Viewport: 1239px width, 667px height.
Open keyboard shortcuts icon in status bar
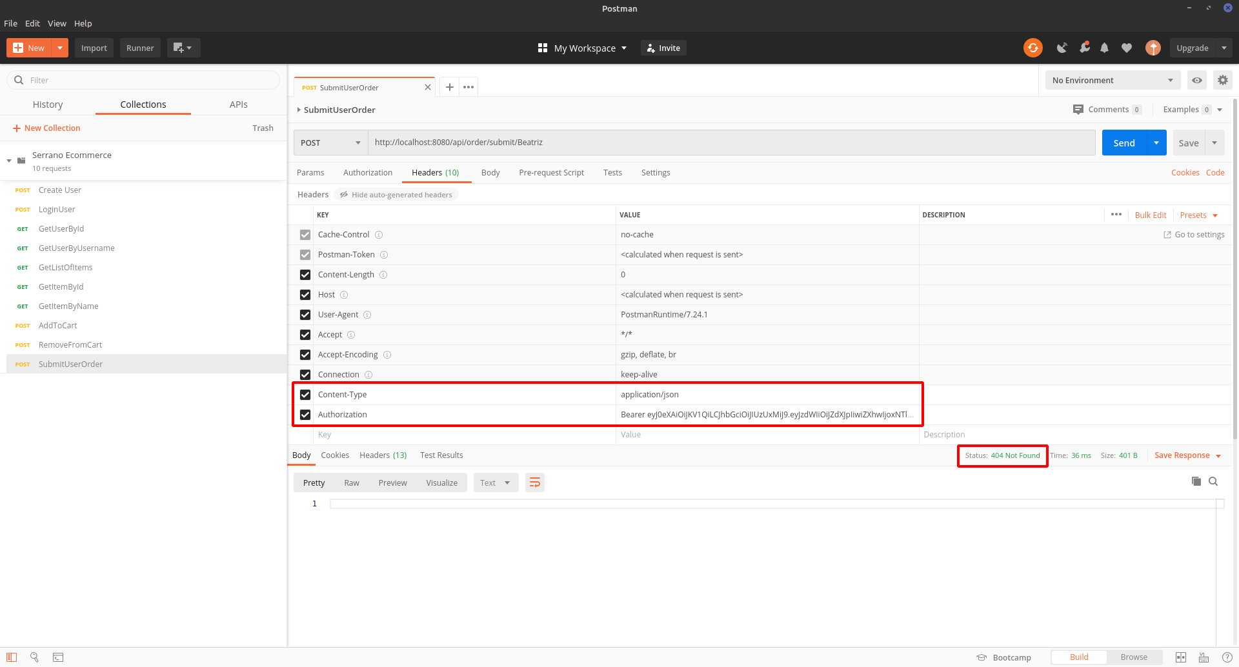(1204, 657)
